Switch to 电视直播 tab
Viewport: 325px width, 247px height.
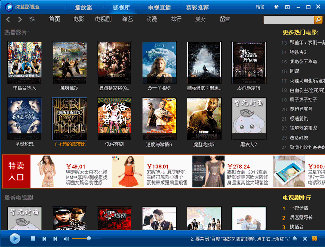(159, 8)
